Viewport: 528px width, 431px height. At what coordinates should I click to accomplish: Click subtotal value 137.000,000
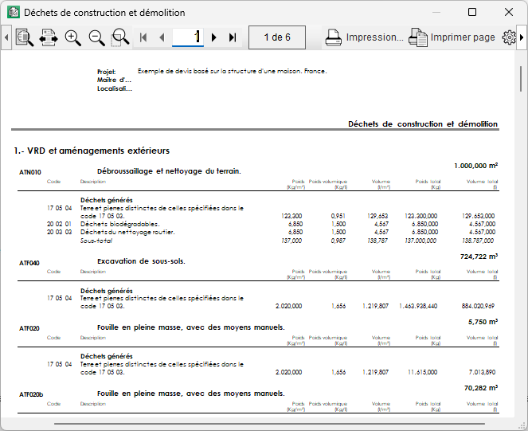tap(420, 241)
